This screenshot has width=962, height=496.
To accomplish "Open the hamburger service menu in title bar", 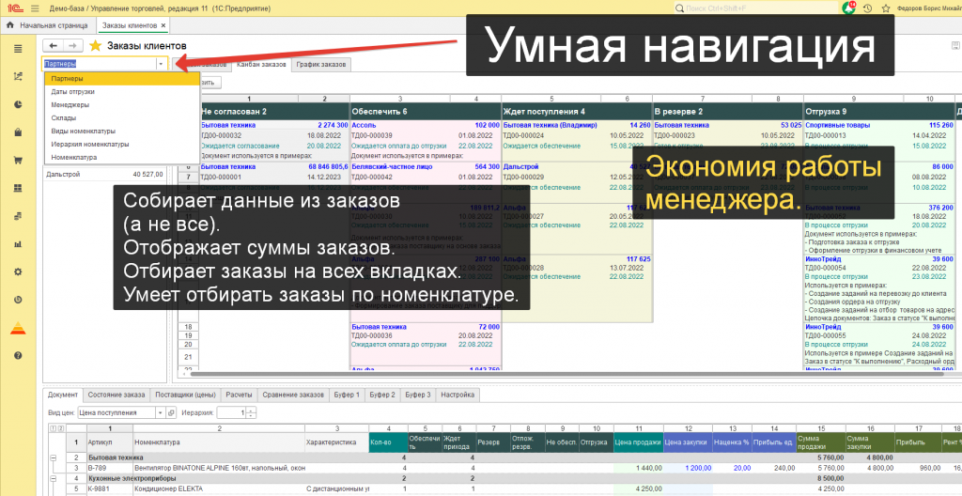I will (x=35, y=8).
